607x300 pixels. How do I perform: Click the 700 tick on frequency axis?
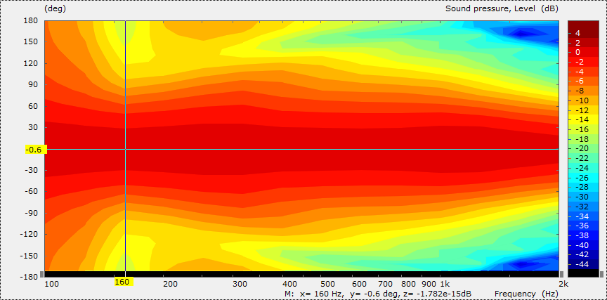point(385,285)
